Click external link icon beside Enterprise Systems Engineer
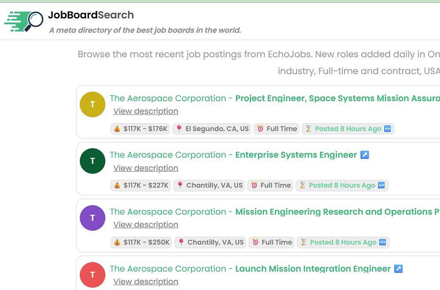Screen dimensions: 440x290 click(364, 155)
